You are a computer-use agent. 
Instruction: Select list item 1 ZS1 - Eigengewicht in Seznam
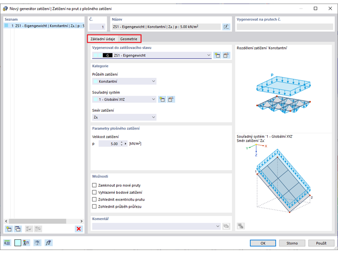click(x=44, y=26)
